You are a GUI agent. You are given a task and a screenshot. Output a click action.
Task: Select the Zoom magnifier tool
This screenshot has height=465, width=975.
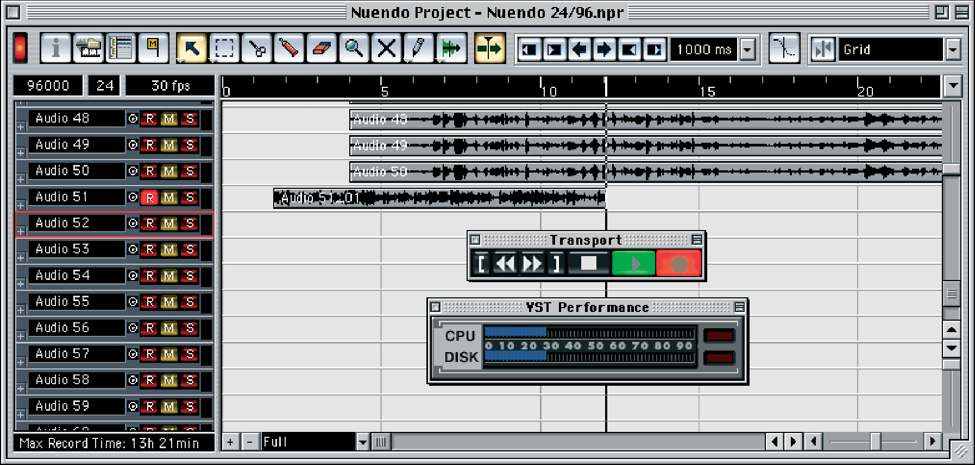coord(354,49)
